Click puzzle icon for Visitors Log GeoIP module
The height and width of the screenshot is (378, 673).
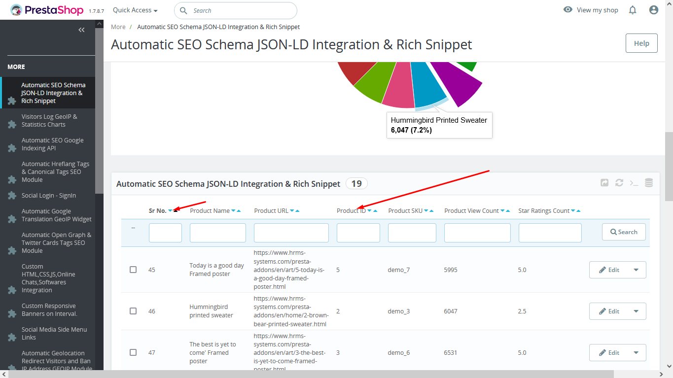pos(12,124)
